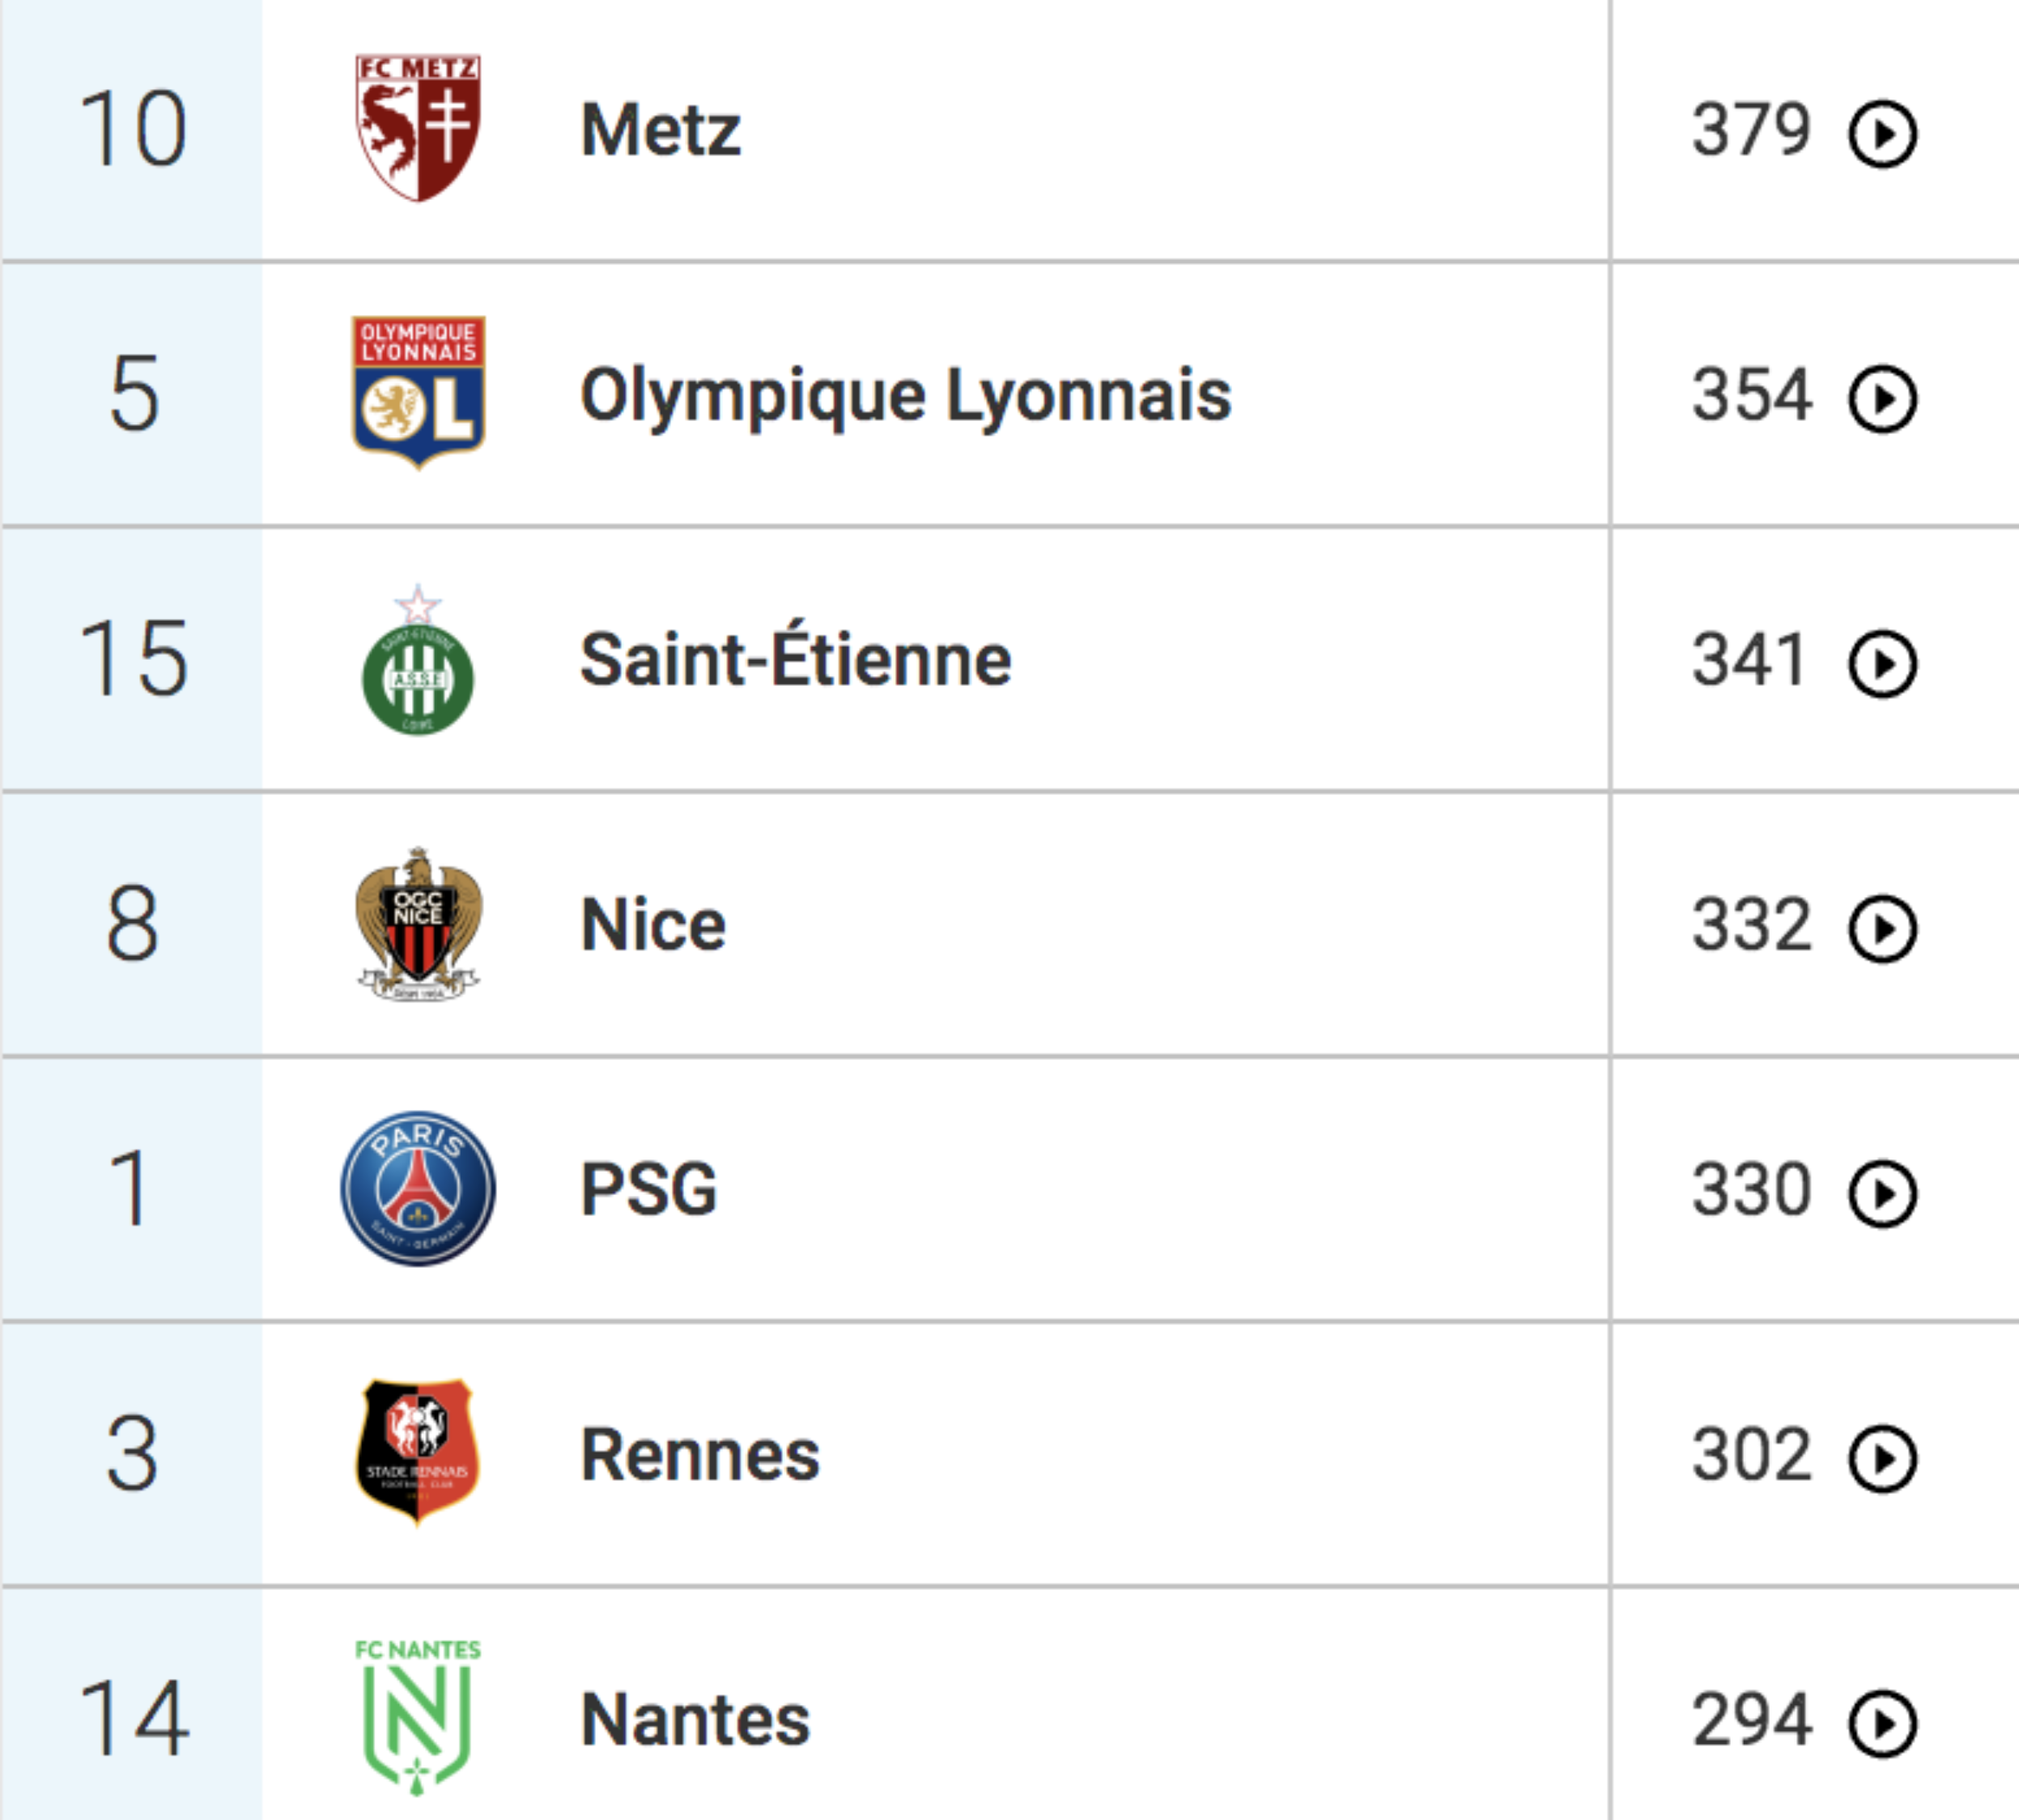Play video for Nice's 332 stat
This screenshot has height=1820, width=2019.
[x=1882, y=929]
